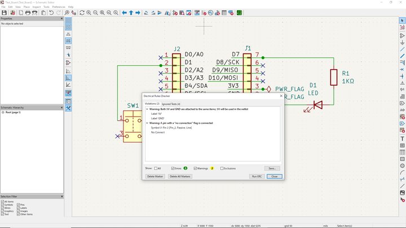The image size is (406, 228).
Task: Collapse the no-connection flag warning entry
Action: [147, 123]
